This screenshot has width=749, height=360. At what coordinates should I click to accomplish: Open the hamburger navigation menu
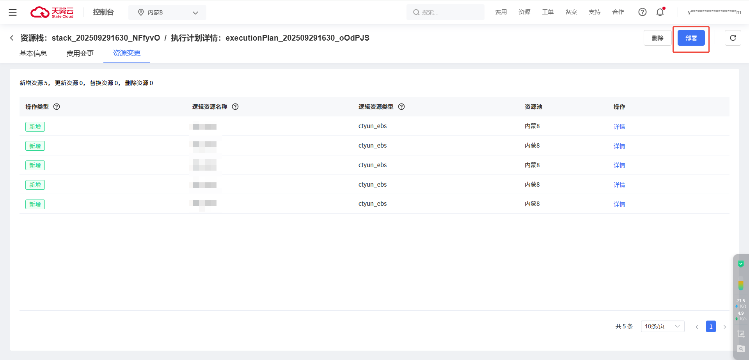[12, 12]
